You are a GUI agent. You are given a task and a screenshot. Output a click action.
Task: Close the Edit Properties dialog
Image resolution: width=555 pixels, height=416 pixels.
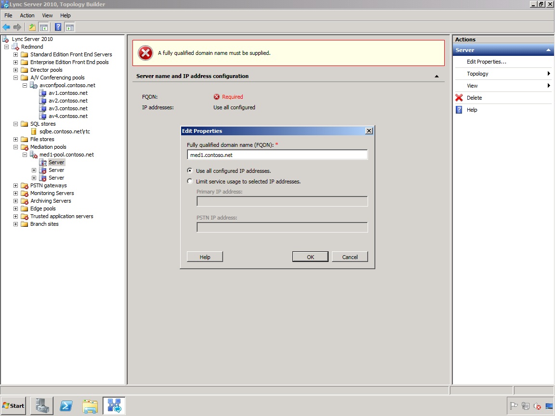click(369, 131)
